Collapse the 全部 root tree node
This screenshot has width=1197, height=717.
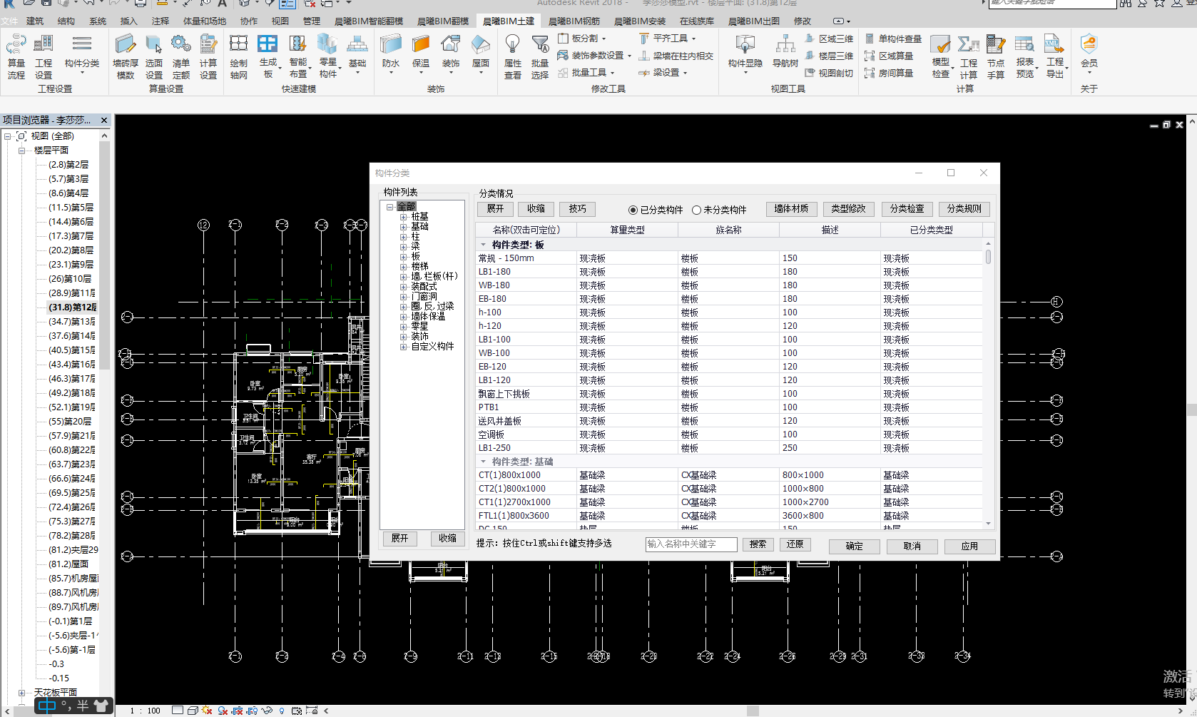390,207
